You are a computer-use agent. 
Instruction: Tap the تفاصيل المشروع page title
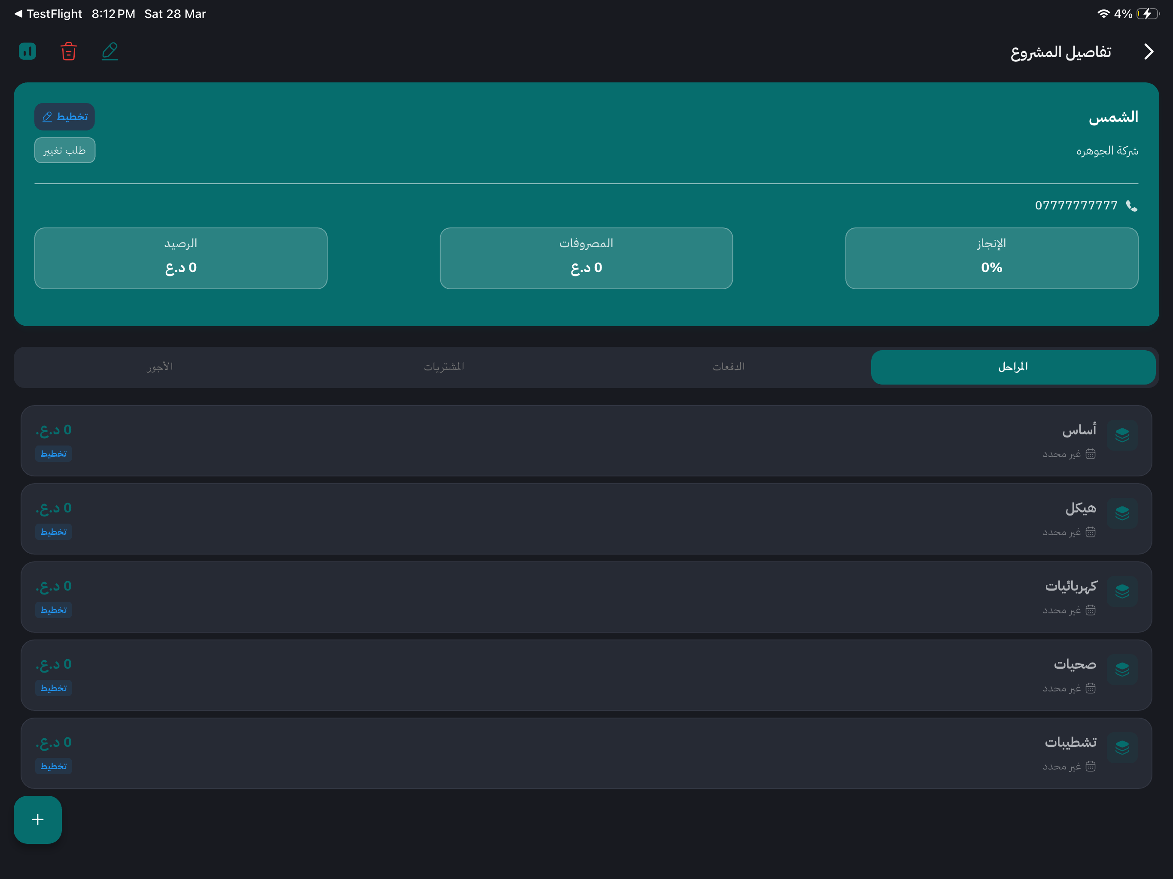tap(1061, 52)
